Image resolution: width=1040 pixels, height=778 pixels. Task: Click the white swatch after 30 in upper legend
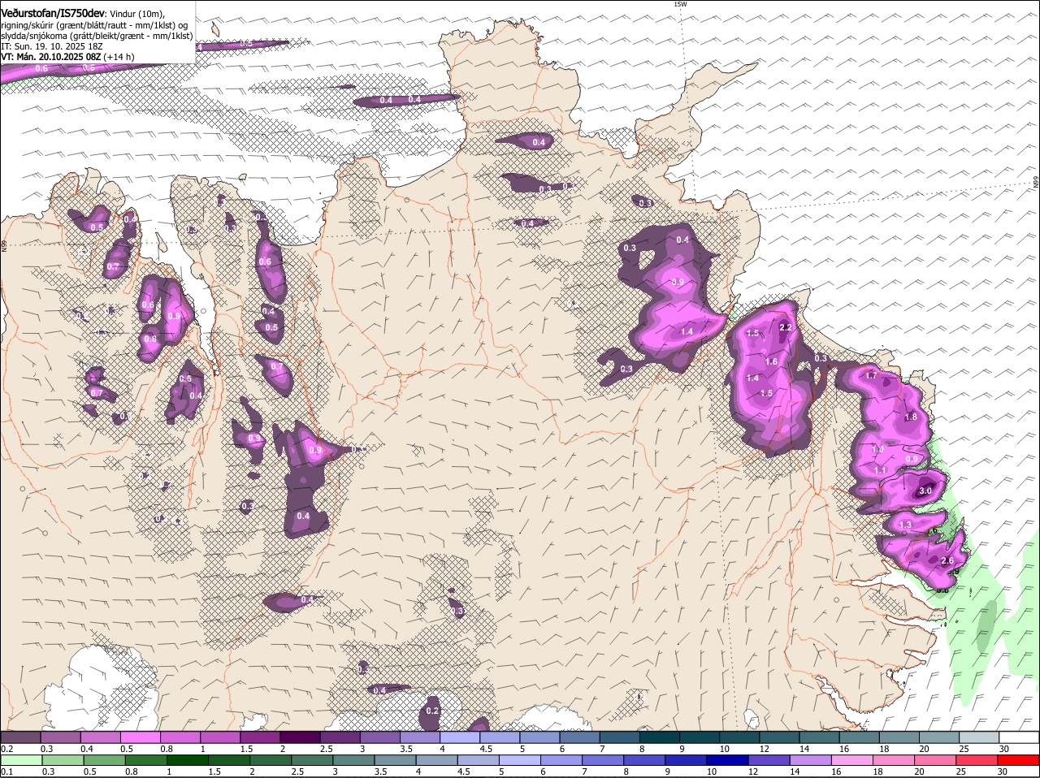(1019, 737)
